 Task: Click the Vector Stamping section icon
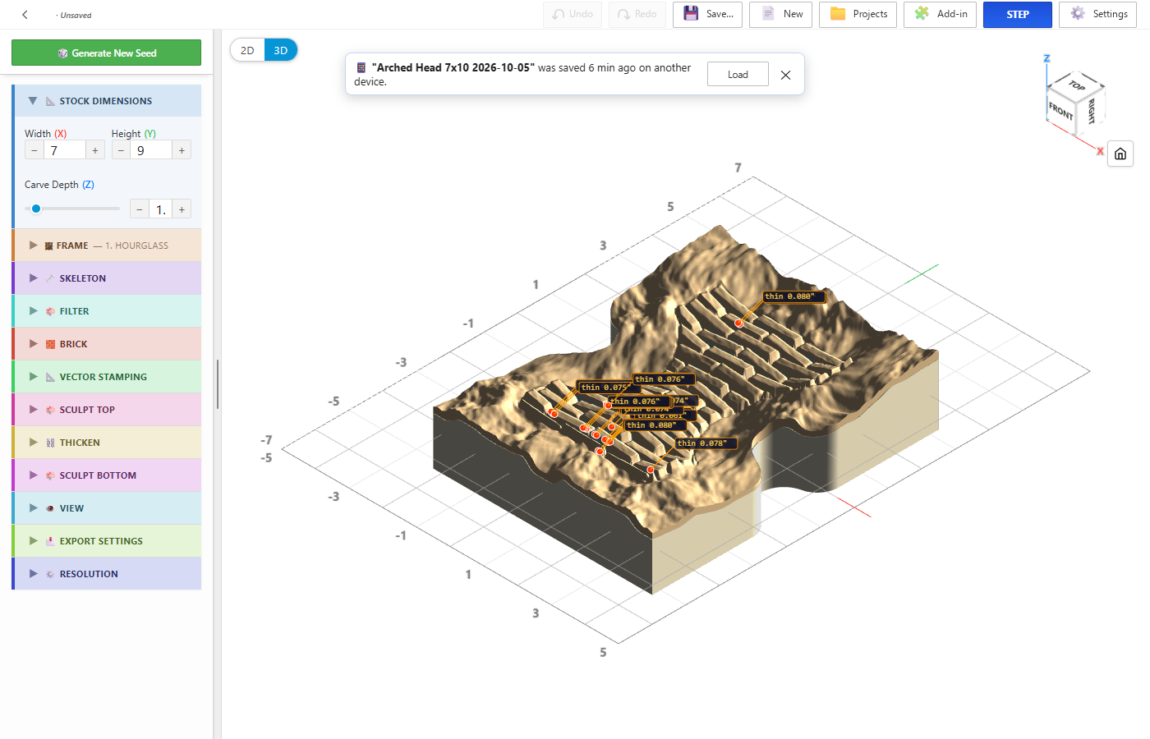tap(50, 377)
